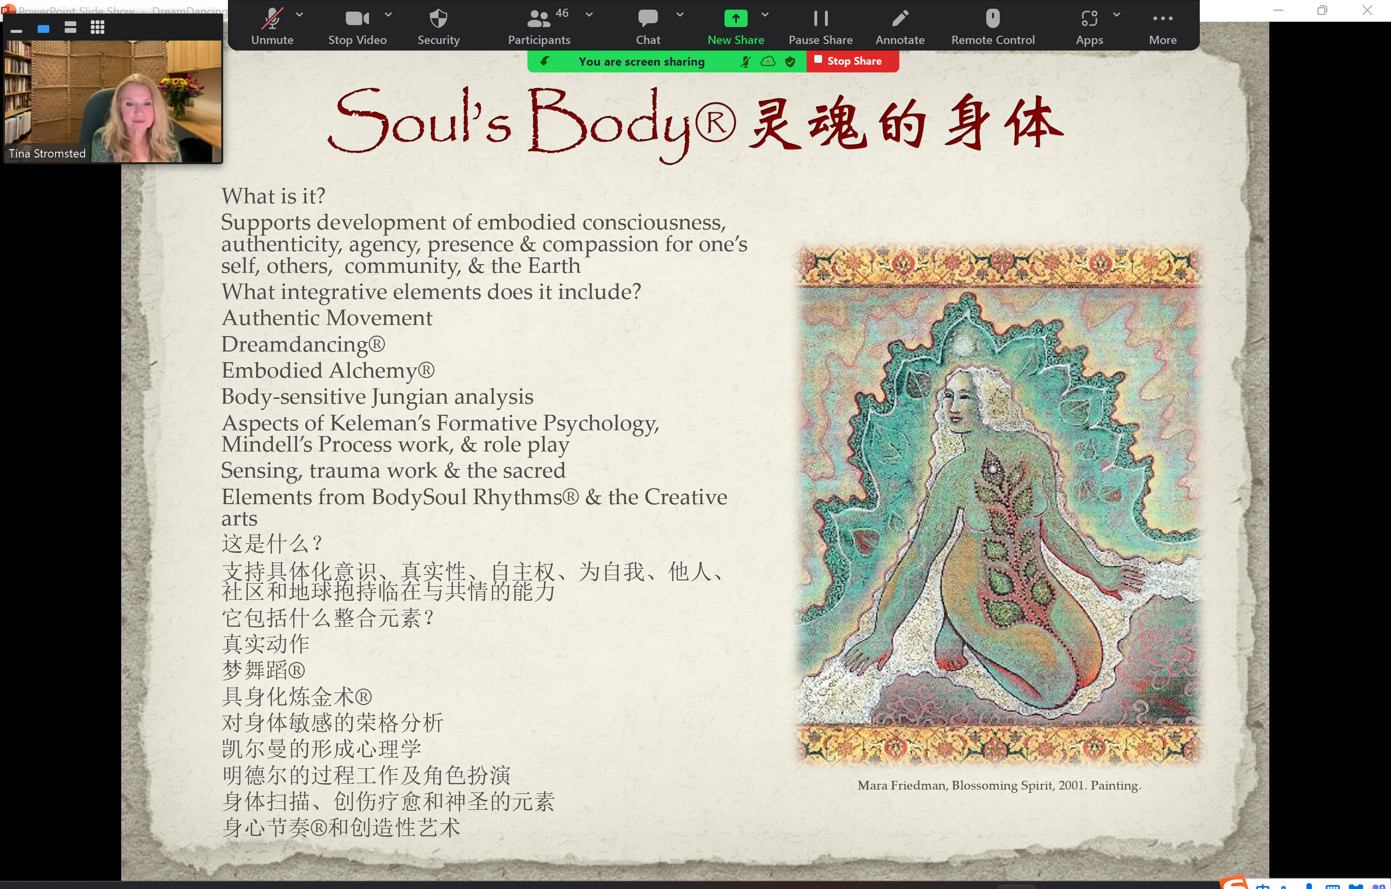The height and width of the screenshot is (889, 1391).
Task: Click the 'Authentic Movement' line
Action: (x=327, y=318)
